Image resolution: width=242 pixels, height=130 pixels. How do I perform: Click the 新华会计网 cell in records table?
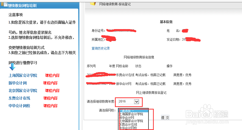(x=124, y=84)
